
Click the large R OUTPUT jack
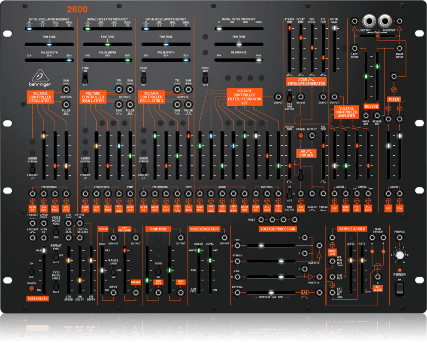click(x=385, y=21)
